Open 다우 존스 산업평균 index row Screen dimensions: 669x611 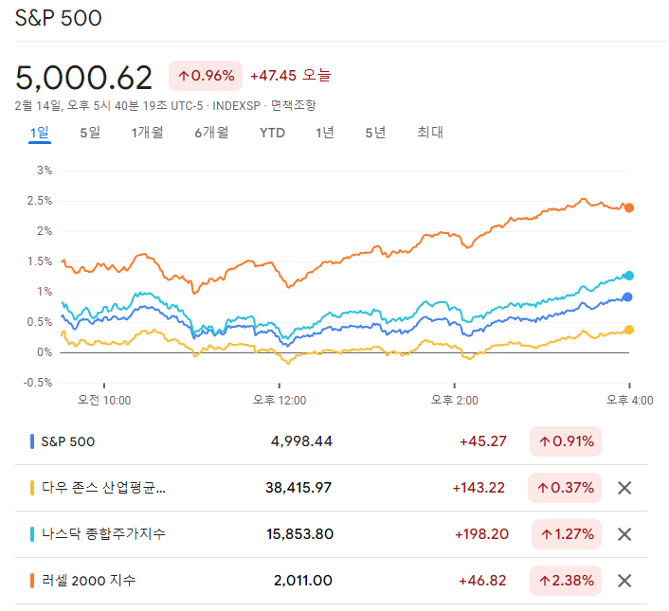[x=331, y=488]
